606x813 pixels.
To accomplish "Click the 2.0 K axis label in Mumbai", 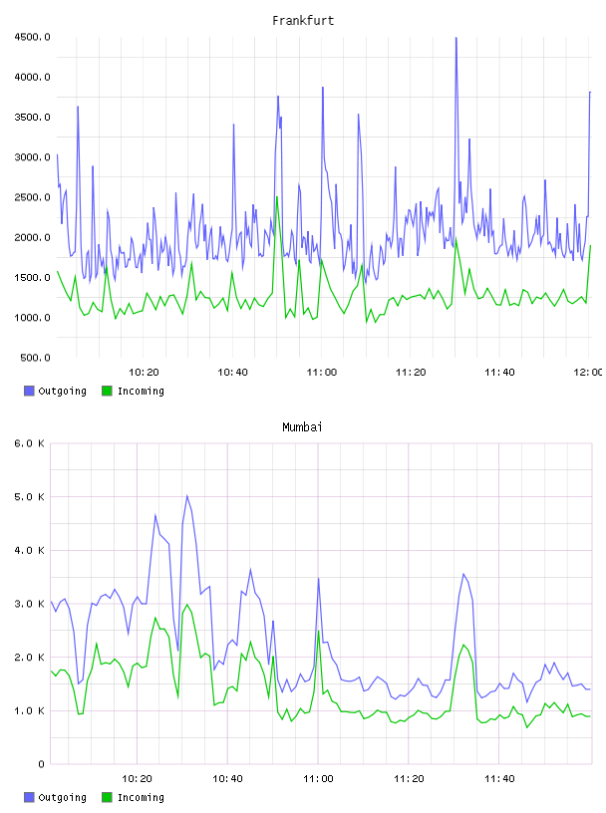I will [30, 658].
